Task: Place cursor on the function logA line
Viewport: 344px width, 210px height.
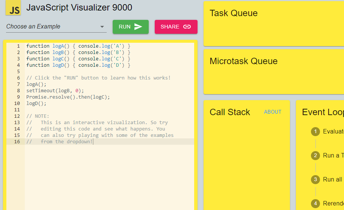Action: (x=78, y=46)
